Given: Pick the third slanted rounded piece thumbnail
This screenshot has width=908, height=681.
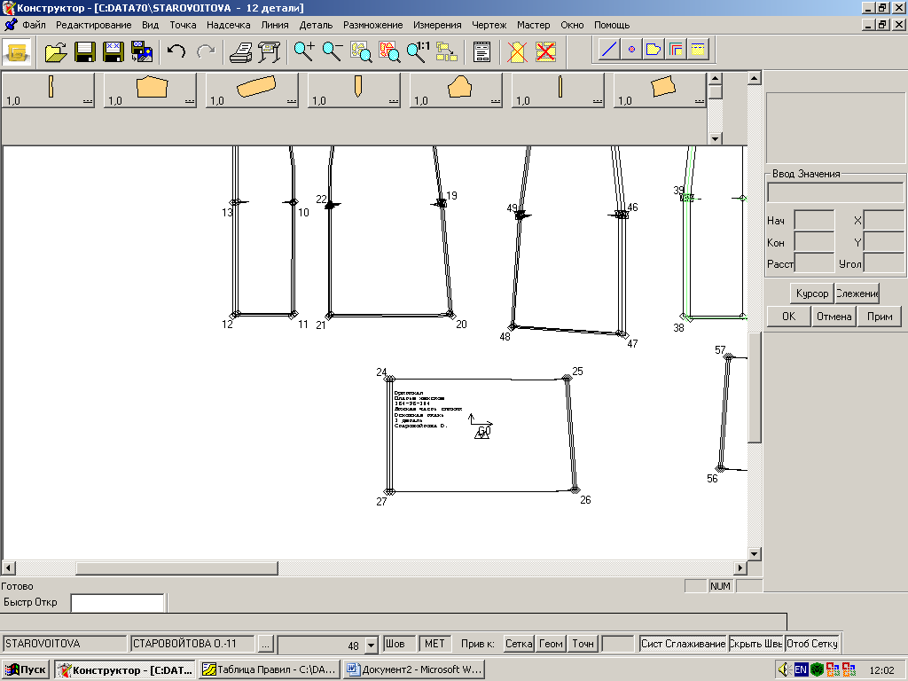Looking at the screenshot, I should 253,90.
